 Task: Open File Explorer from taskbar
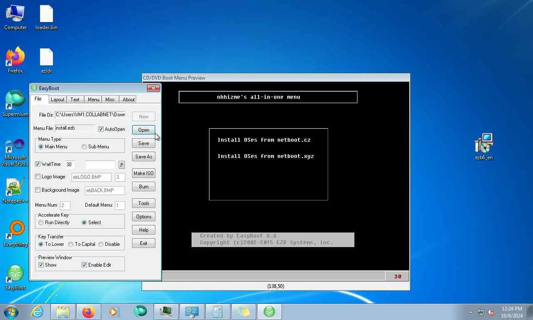63,312
